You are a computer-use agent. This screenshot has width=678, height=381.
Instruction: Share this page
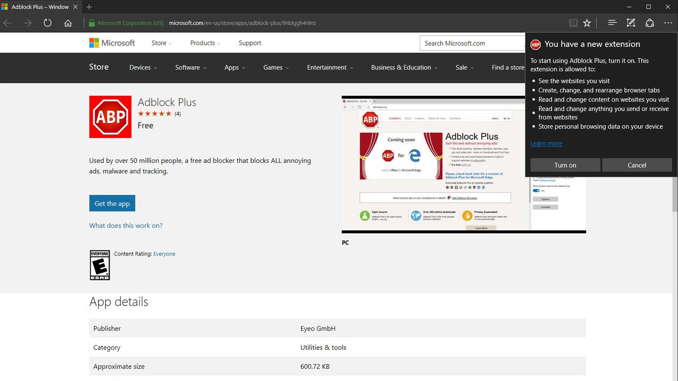[x=649, y=23]
